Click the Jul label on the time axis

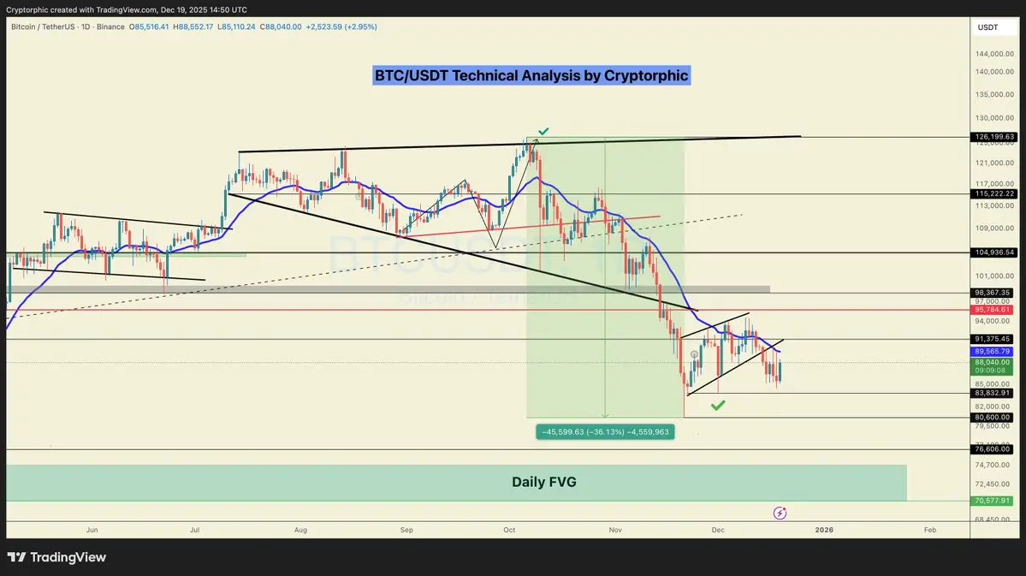[194, 530]
